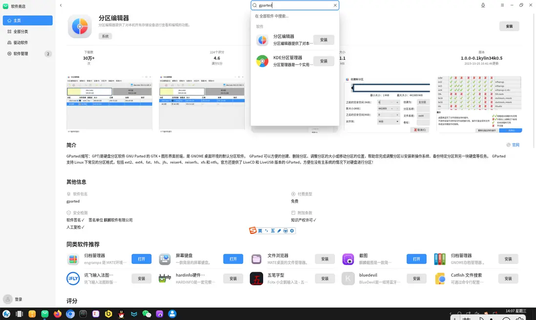Open the terminal from the taskbar
The height and width of the screenshot is (320, 536).
click(x=83, y=314)
